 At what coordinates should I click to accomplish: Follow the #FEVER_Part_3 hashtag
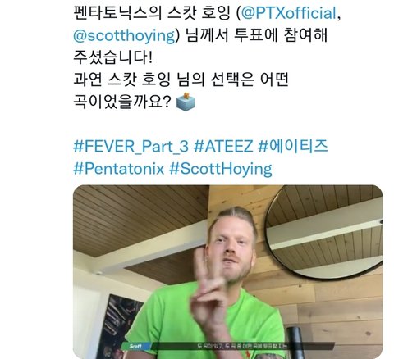pos(131,147)
